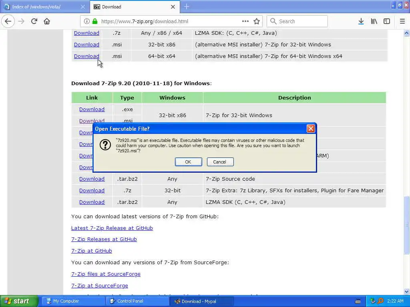Click the Description column header
The image size is (410, 307).
click(x=294, y=98)
